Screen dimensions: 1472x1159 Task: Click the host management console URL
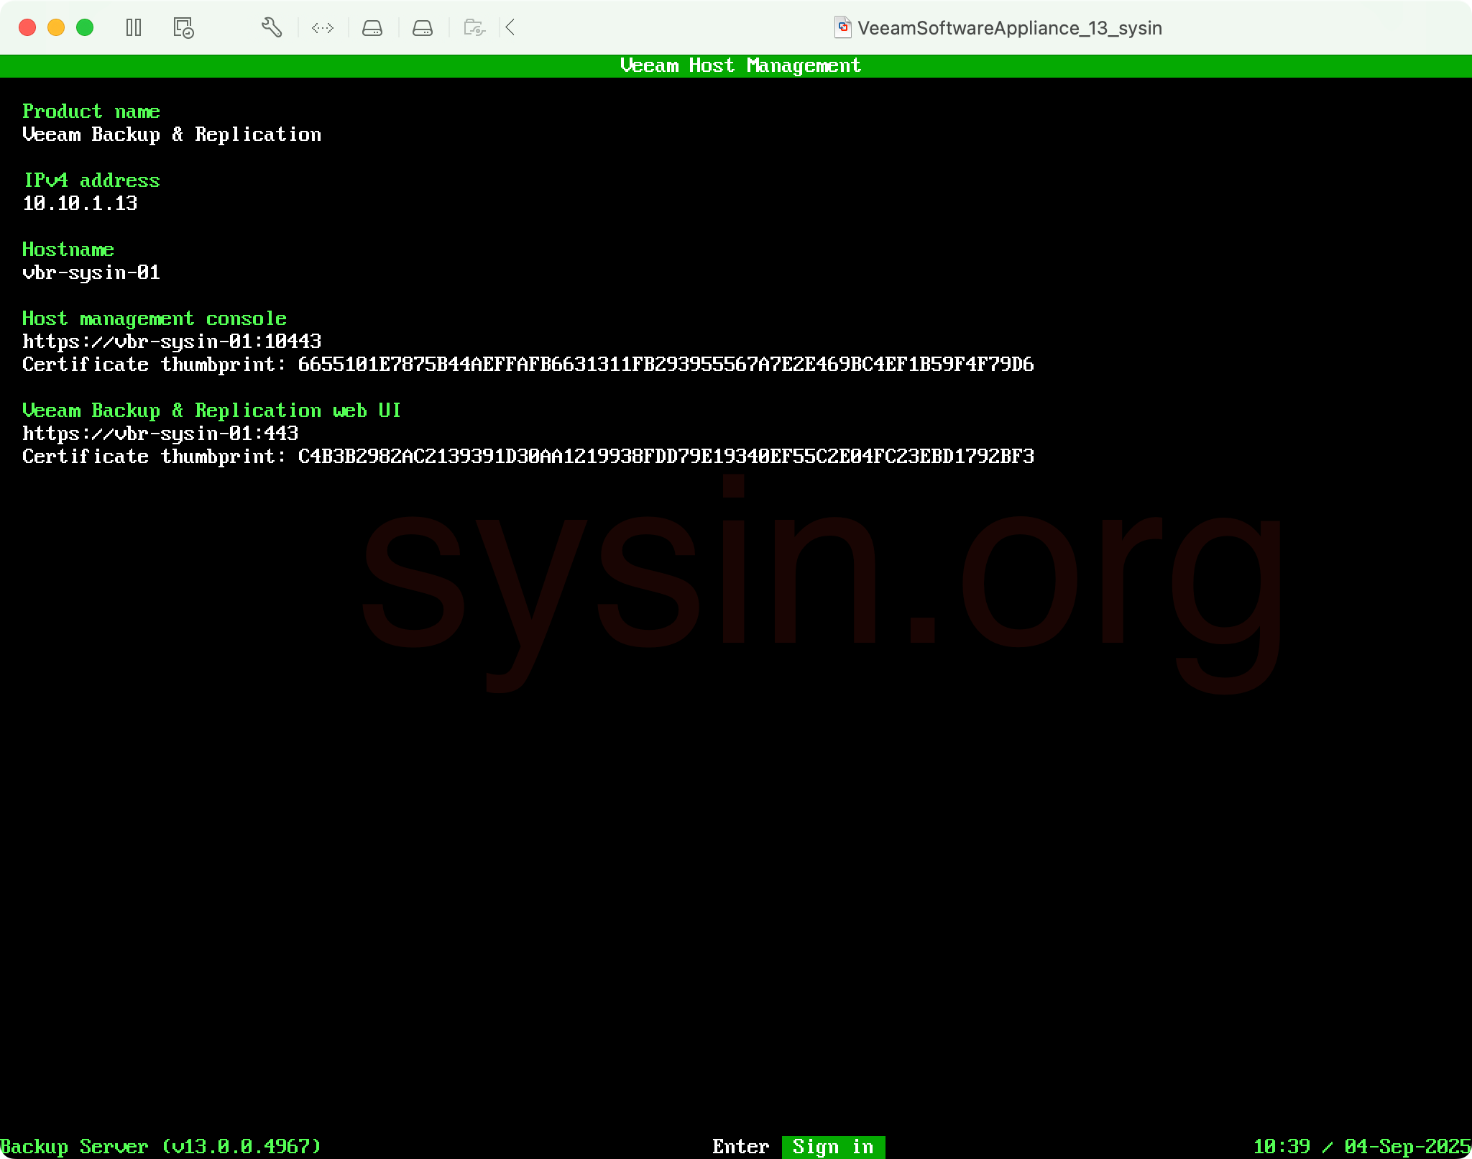click(172, 342)
